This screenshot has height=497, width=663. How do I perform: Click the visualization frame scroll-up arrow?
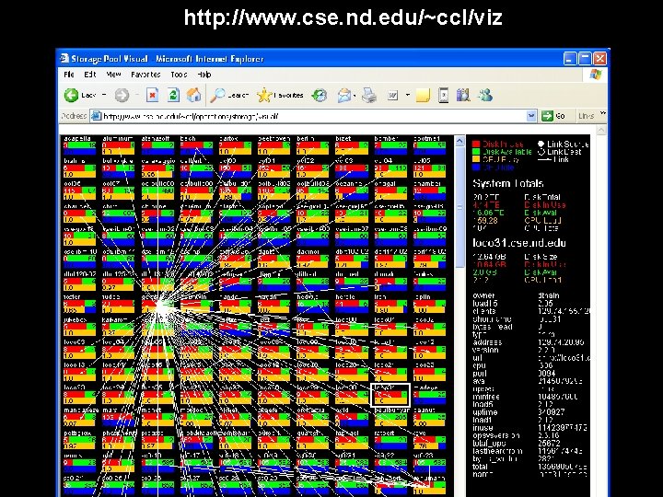[459, 142]
